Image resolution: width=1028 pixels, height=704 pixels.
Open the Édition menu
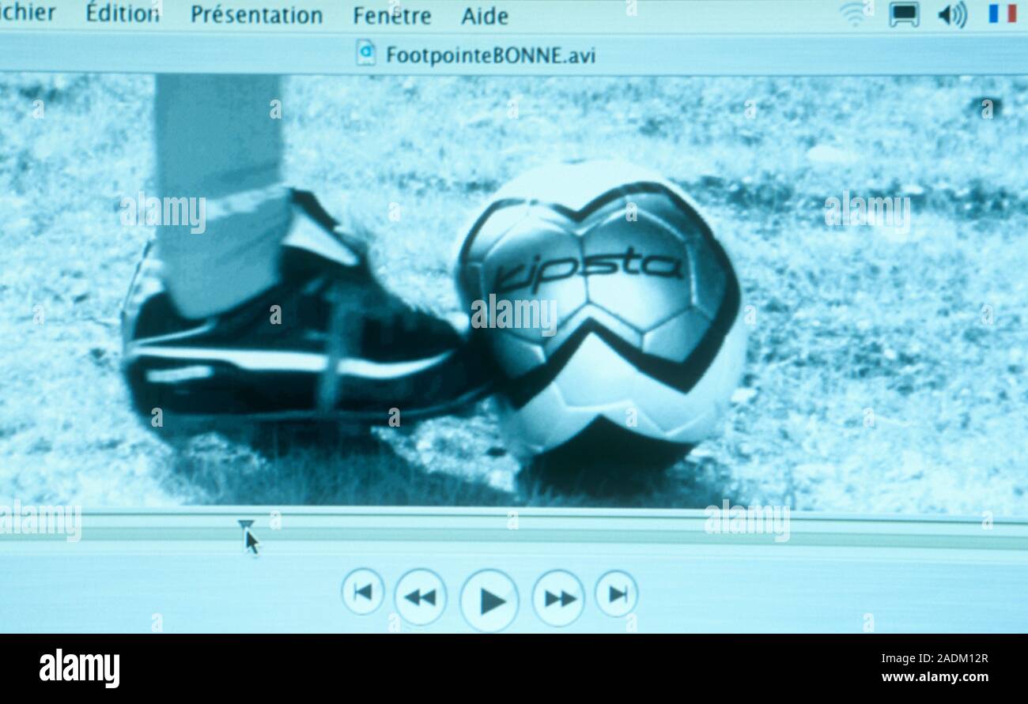click(123, 13)
